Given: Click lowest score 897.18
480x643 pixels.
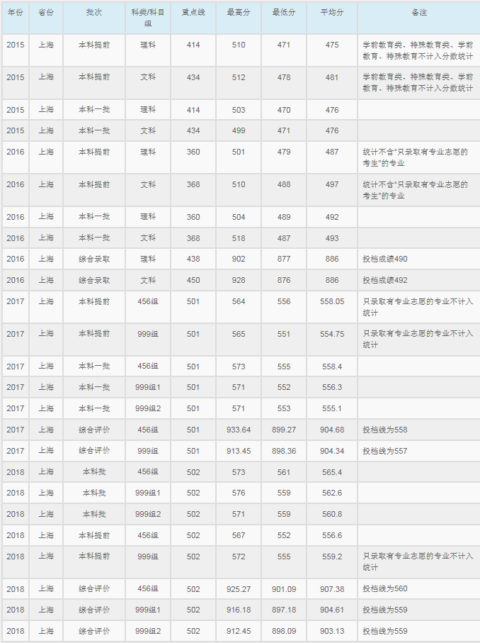Looking at the screenshot, I should click(284, 610).
